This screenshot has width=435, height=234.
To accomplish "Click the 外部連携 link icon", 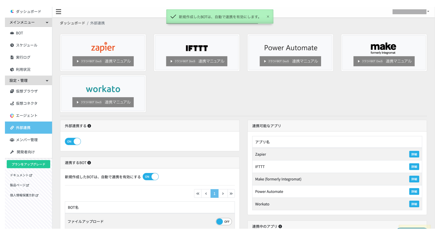I will (x=12, y=128).
